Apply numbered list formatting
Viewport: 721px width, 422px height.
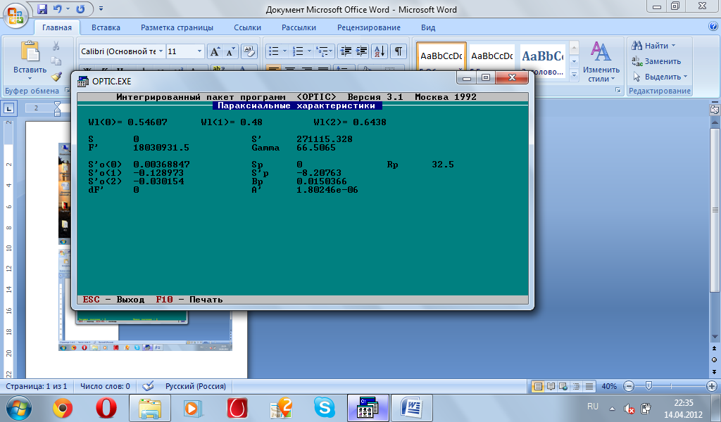pos(298,51)
